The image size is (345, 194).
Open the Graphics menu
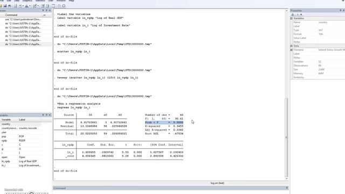click(27, 1)
